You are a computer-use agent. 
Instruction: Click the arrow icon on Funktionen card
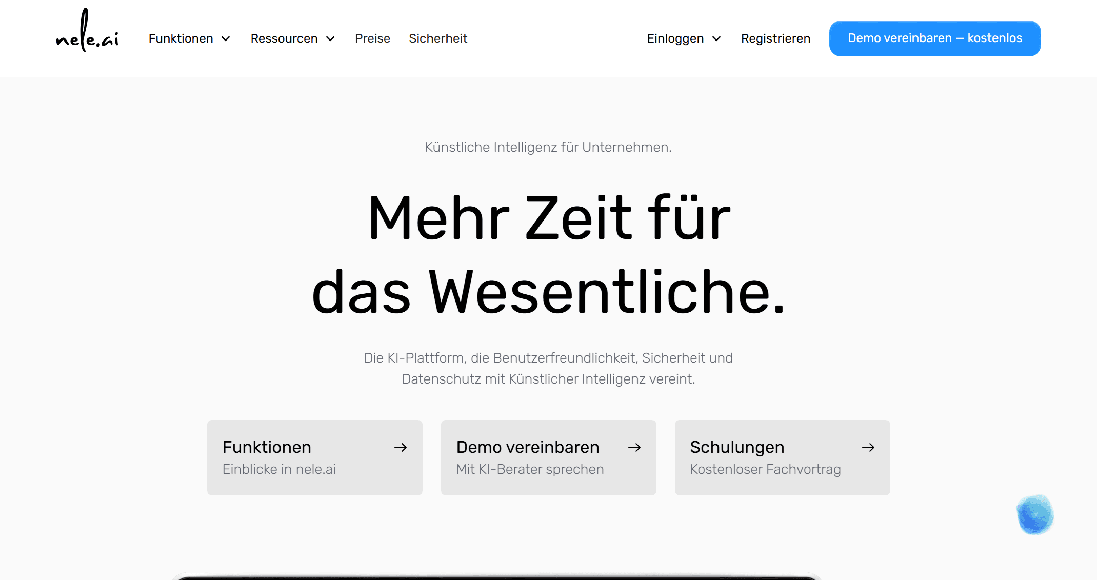[401, 448]
